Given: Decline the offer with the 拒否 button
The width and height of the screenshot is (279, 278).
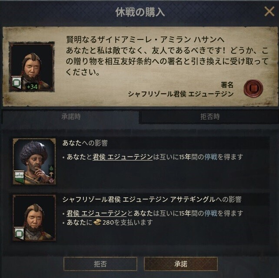Looking at the screenshot, I should click(100, 264).
